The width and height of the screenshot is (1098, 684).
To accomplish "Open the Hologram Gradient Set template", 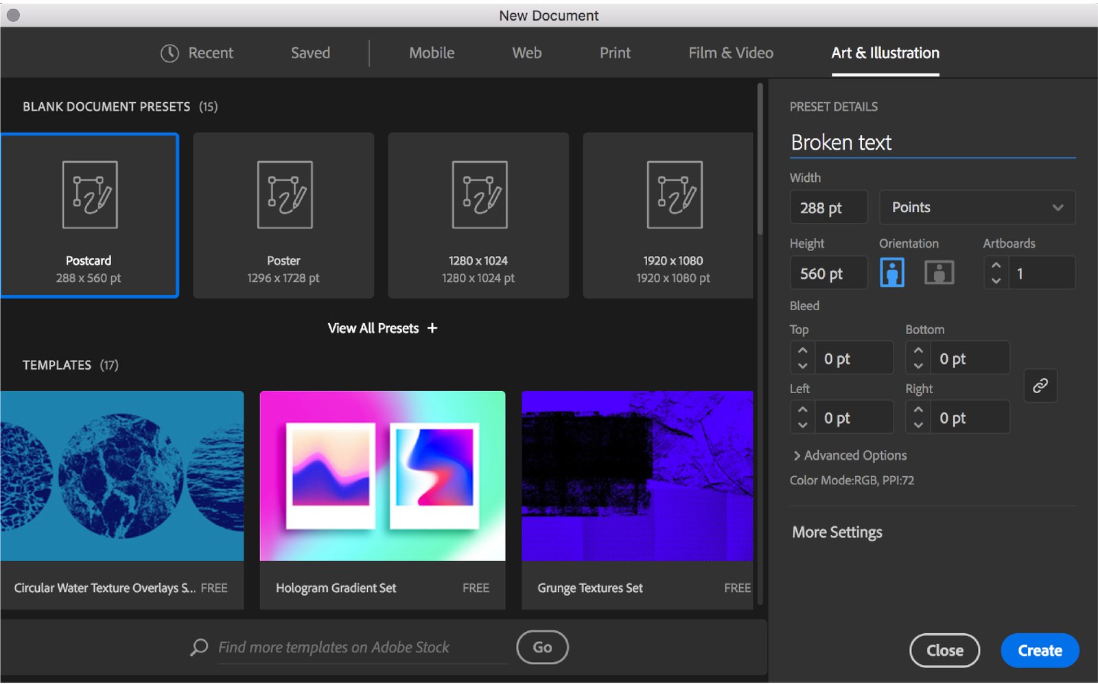I will click(x=382, y=477).
